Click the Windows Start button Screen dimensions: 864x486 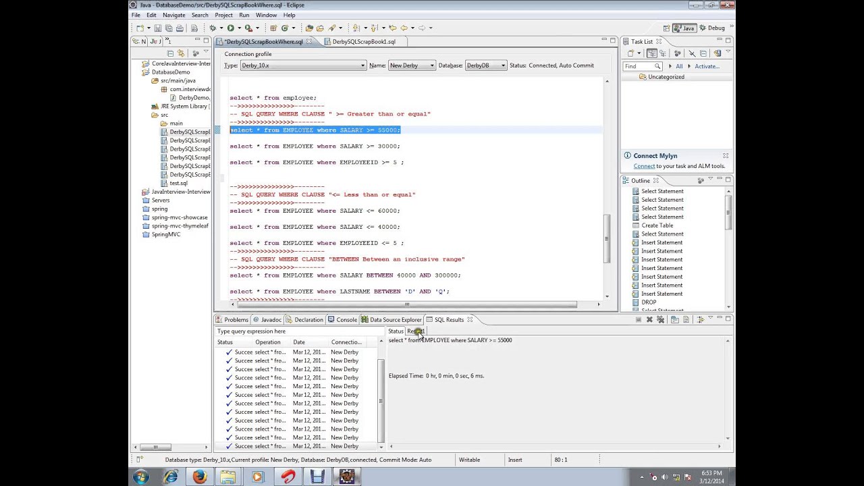point(141,477)
